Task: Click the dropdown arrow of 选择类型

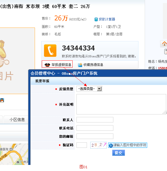Action: [x=99, y=89]
